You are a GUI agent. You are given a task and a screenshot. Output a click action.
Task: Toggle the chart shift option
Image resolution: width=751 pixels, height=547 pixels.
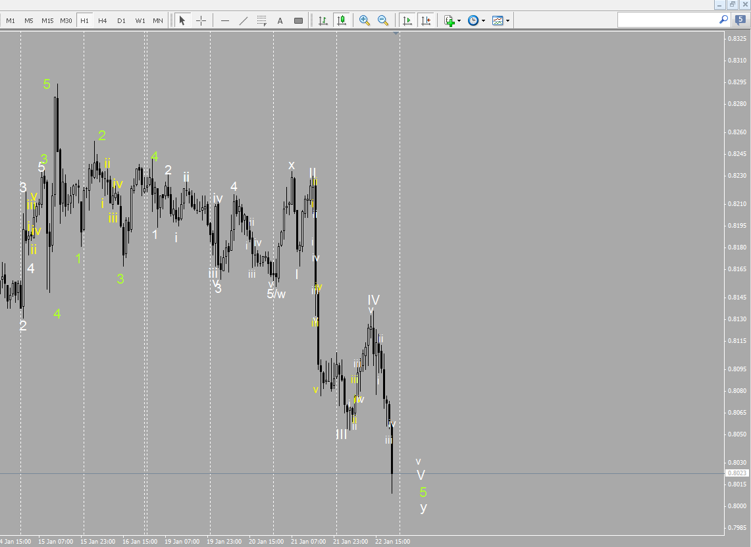[426, 20]
